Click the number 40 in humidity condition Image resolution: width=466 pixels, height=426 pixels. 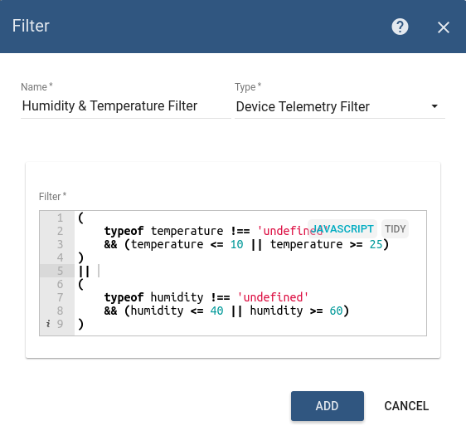click(x=216, y=311)
